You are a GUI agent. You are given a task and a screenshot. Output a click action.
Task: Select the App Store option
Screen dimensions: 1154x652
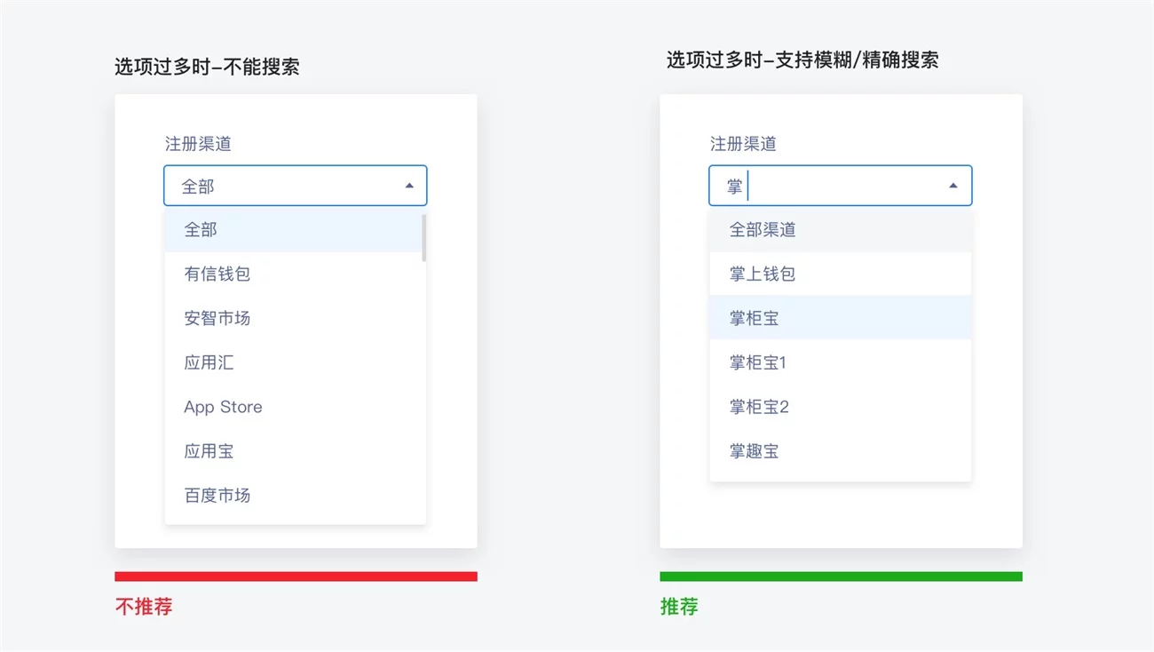(x=223, y=407)
